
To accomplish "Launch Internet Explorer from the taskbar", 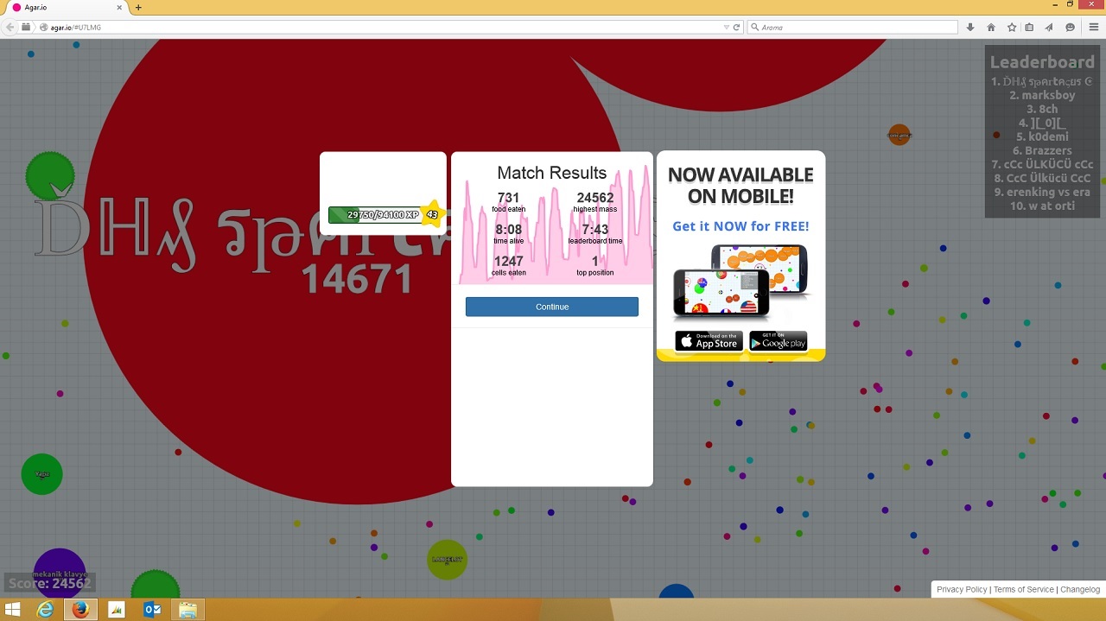I will click(45, 610).
